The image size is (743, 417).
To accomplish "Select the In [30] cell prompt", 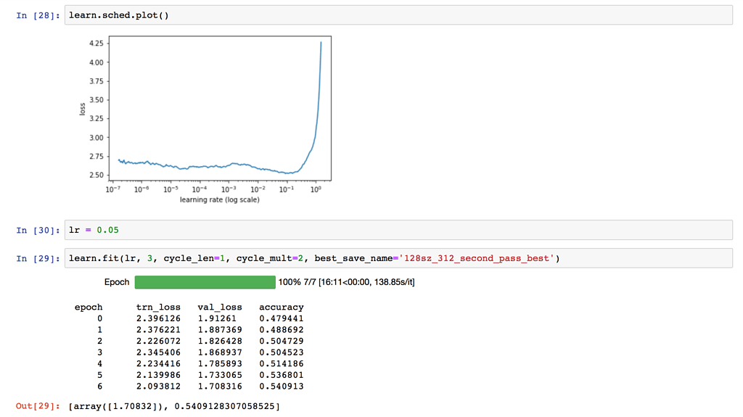I will (x=38, y=230).
